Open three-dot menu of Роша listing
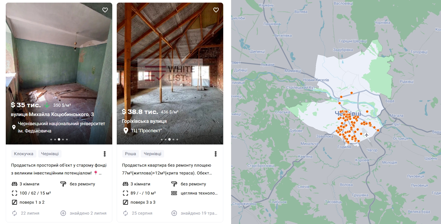This screenshot has width=441, height=224. click(x=216, y=154)
